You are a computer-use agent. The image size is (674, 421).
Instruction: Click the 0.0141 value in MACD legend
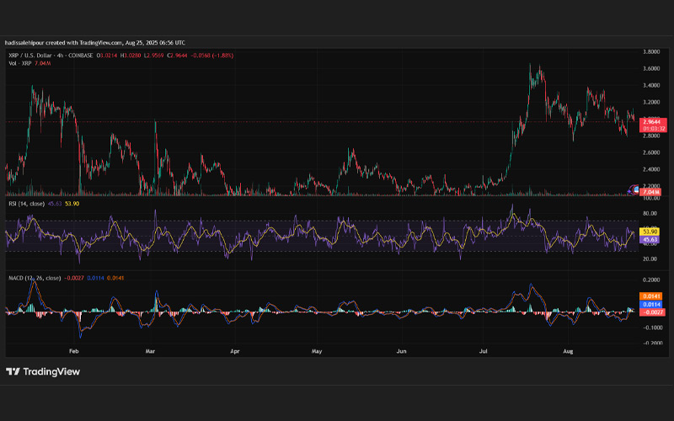click(x=115, y=278)
